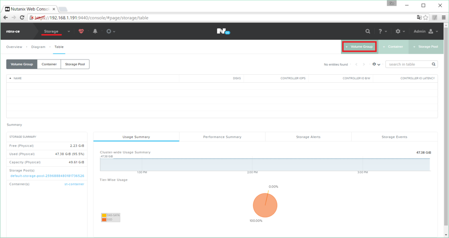Sort table by DISKS column

tap(237, 78)
